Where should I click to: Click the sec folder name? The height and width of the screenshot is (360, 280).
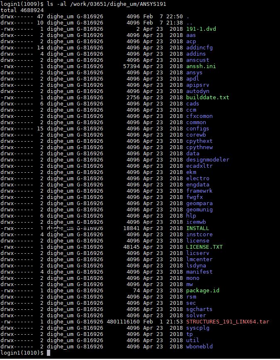point(191,303)
